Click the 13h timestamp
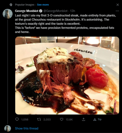Image resolution: width=122 pixels, height=133 pixels. coord(73,11)
